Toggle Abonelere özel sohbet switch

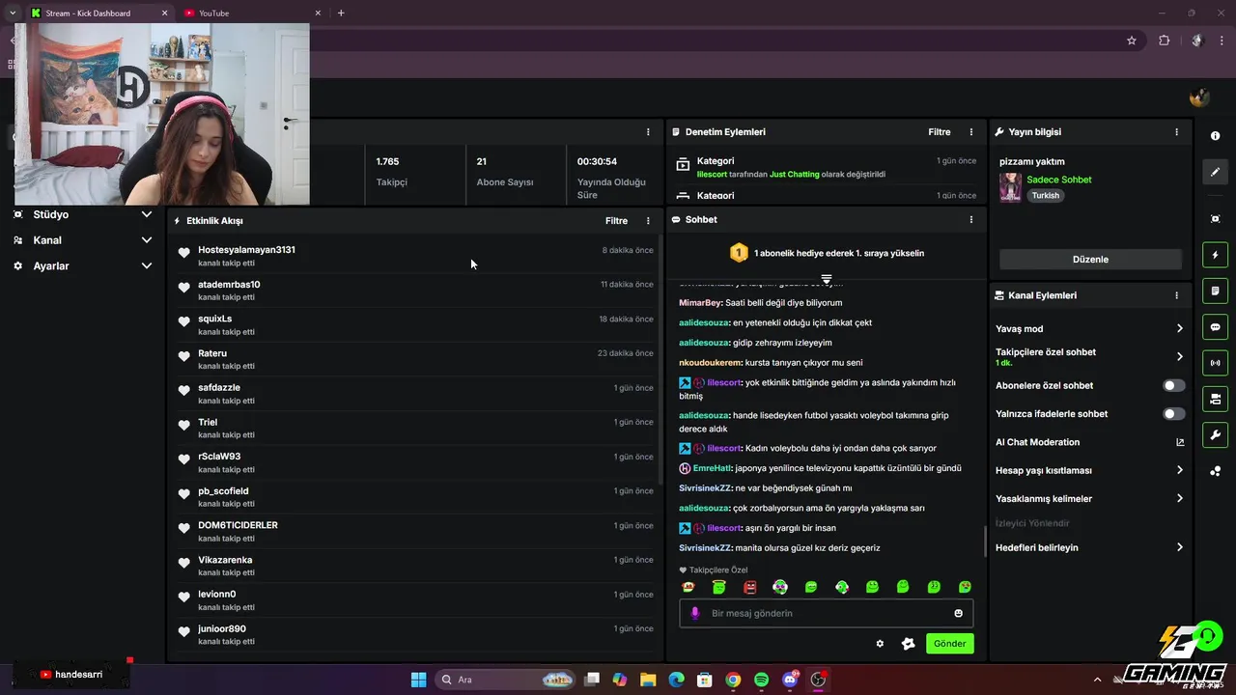[x=1173, y=385]
